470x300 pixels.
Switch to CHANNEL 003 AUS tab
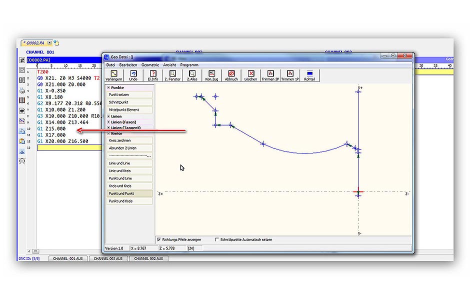coord(108,258)
